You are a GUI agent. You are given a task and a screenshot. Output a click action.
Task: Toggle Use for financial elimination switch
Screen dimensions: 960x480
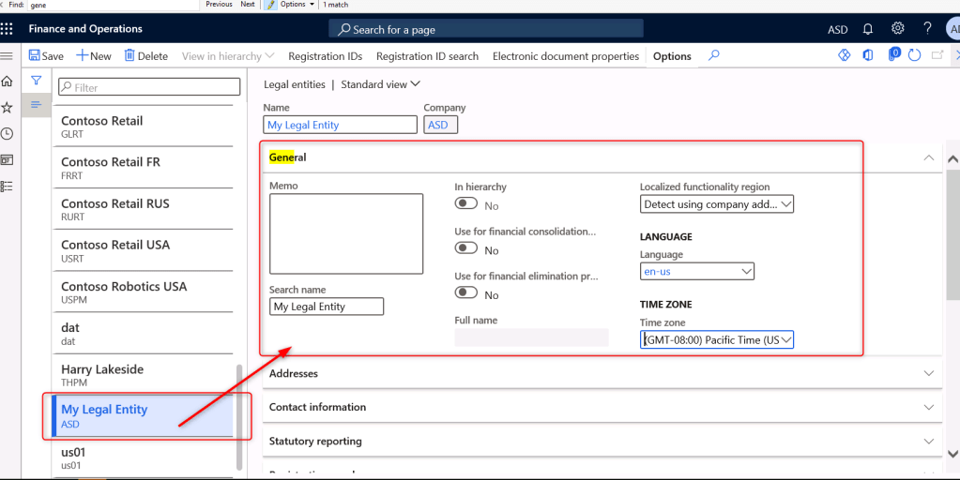tap(466, 293)
